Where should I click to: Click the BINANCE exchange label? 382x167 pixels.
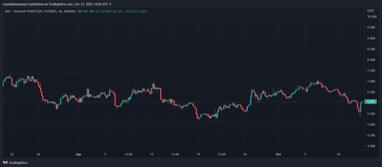[71, 11]
